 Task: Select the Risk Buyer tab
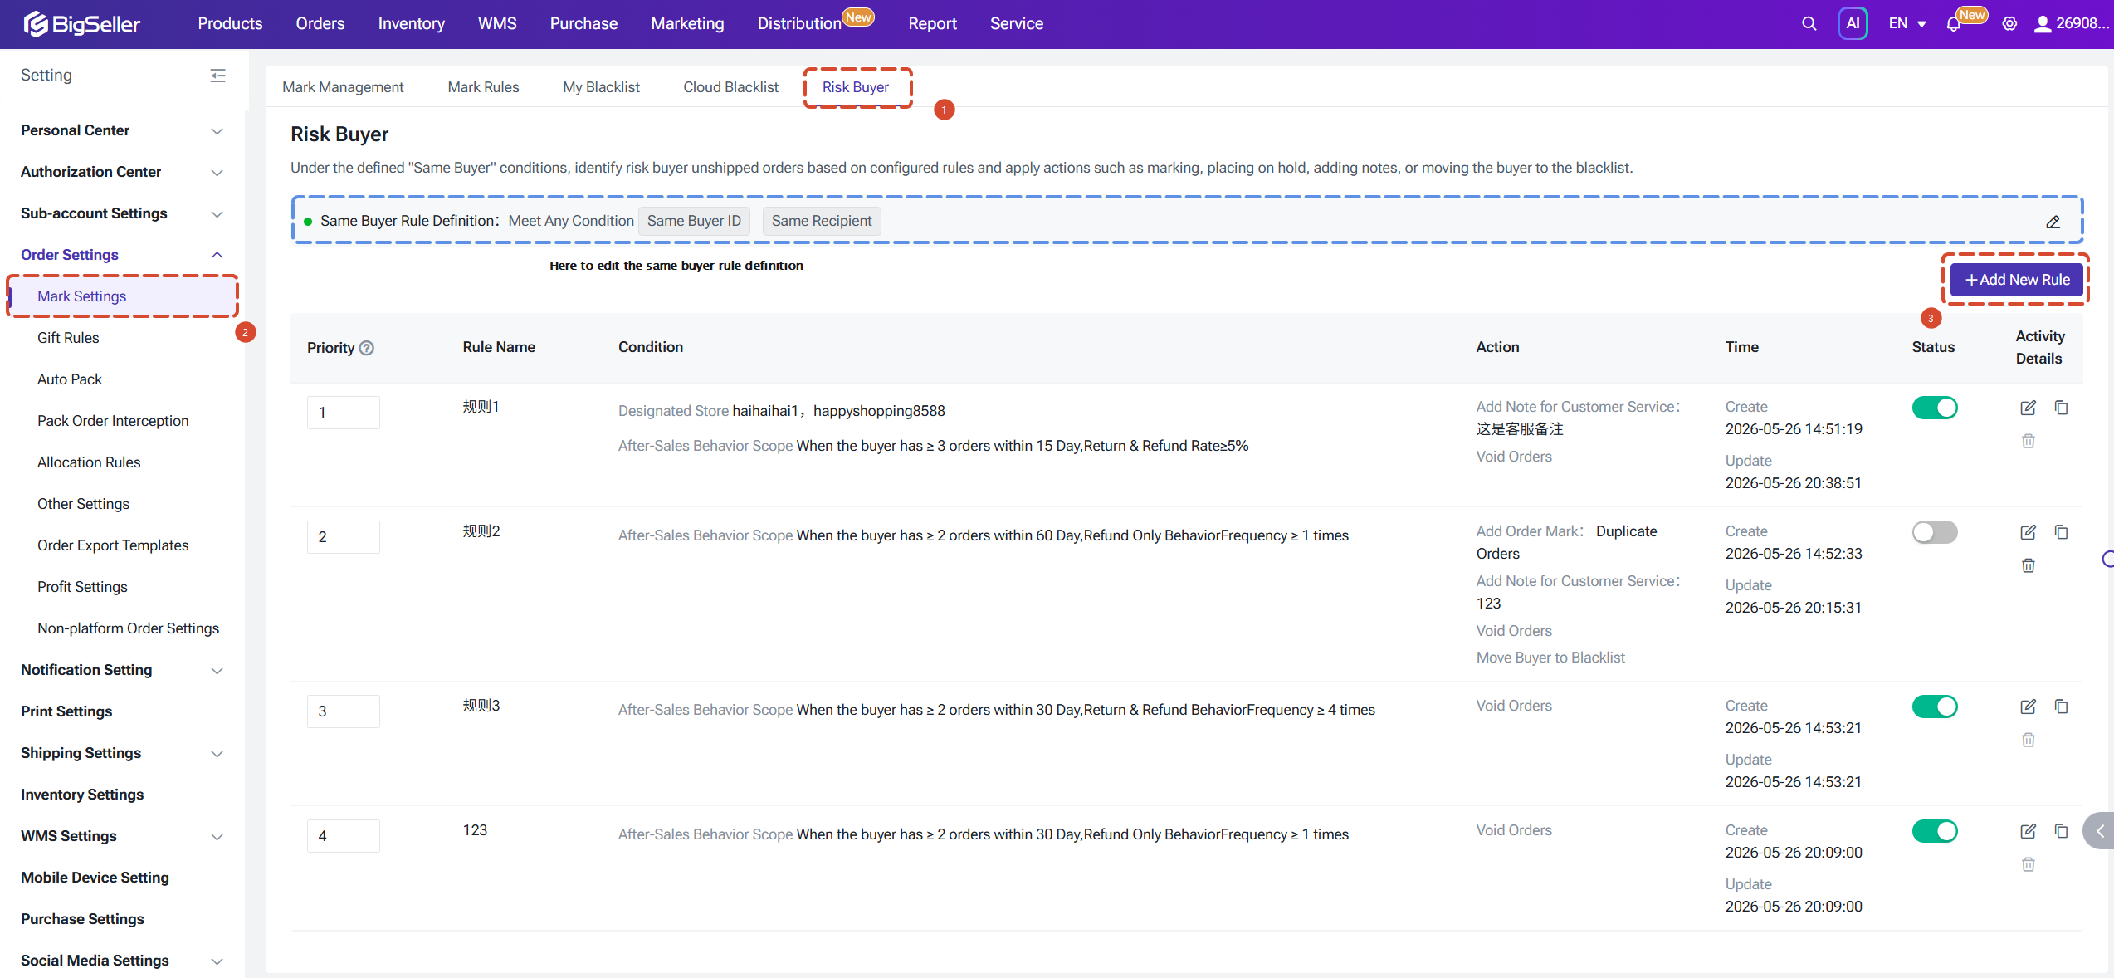[x=855, y=87]
